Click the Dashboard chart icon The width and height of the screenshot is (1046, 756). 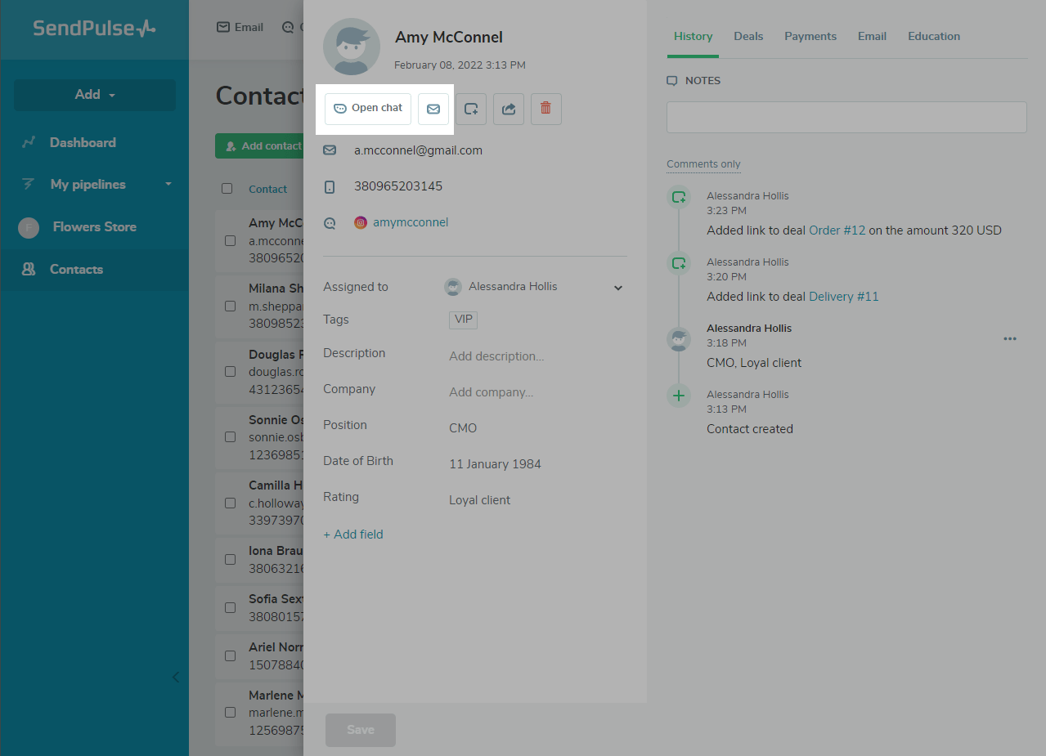(29, 142)
